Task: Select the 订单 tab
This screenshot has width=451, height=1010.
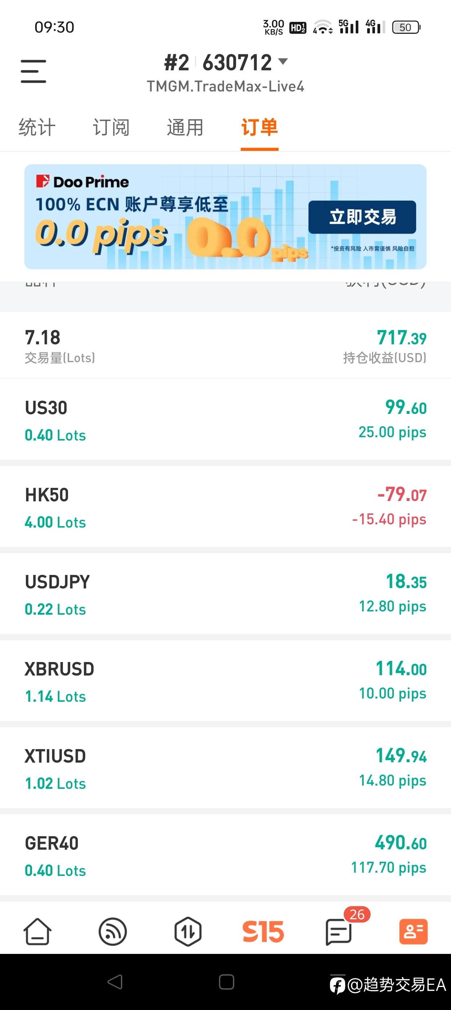Action: pos(260,128)
